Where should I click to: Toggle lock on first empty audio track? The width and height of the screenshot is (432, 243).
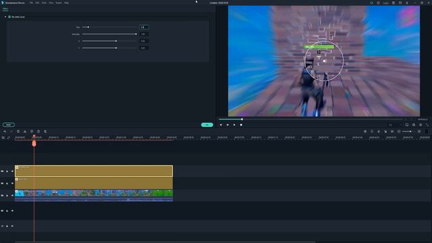[x=7, y=211]
